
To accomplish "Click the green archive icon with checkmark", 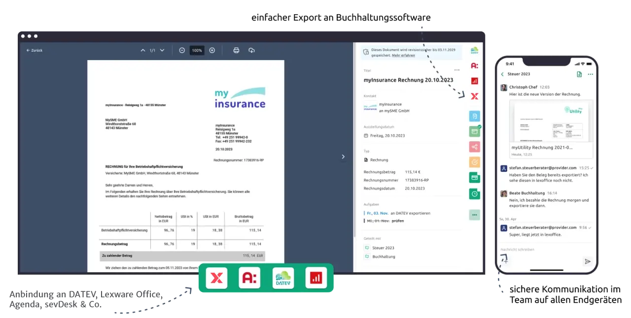I will pos(475,131).
